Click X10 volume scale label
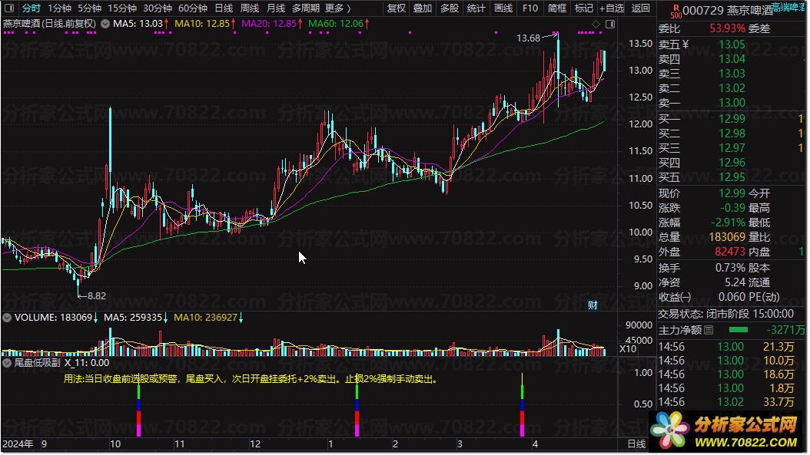The height and width of the screenshot is (455, 810). tap(628, 348)
